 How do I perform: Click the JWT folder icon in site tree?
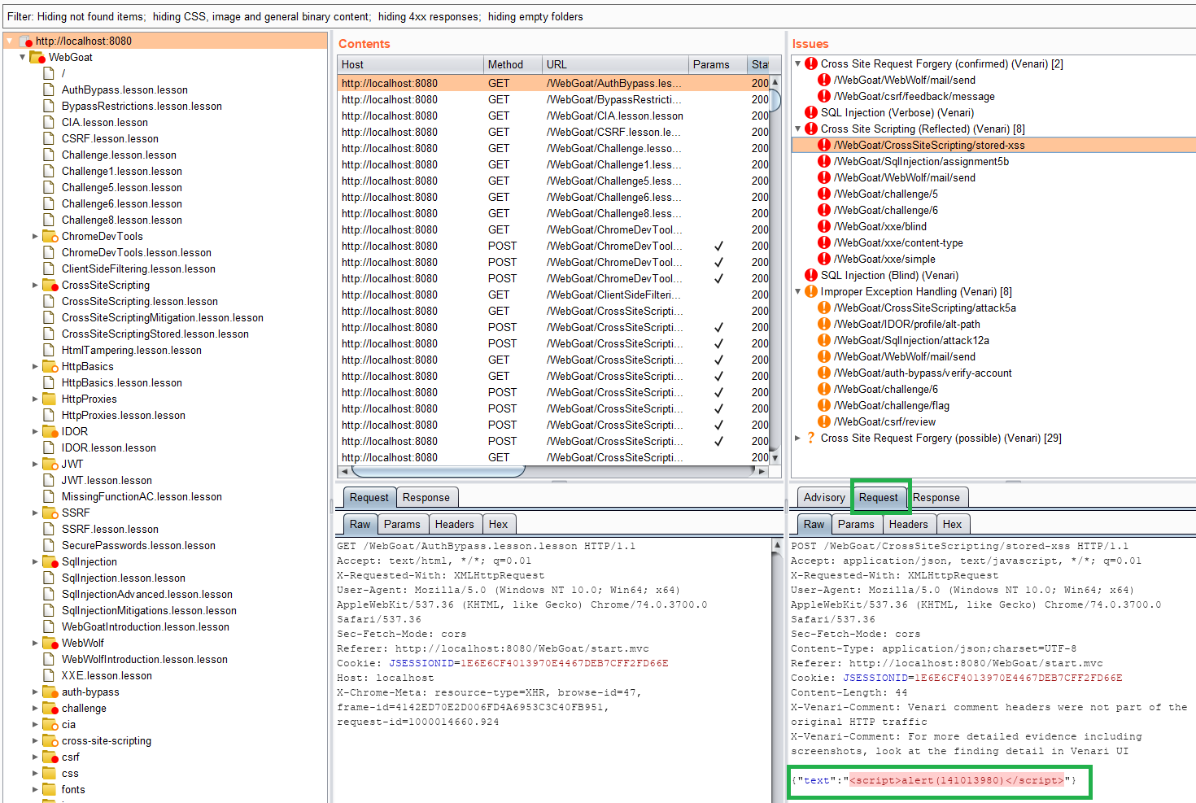[50, 464]
